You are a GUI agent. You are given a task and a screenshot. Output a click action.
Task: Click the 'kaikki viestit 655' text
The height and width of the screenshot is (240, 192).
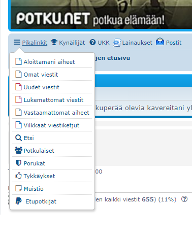pyautogui.click(x=129, y=199)
